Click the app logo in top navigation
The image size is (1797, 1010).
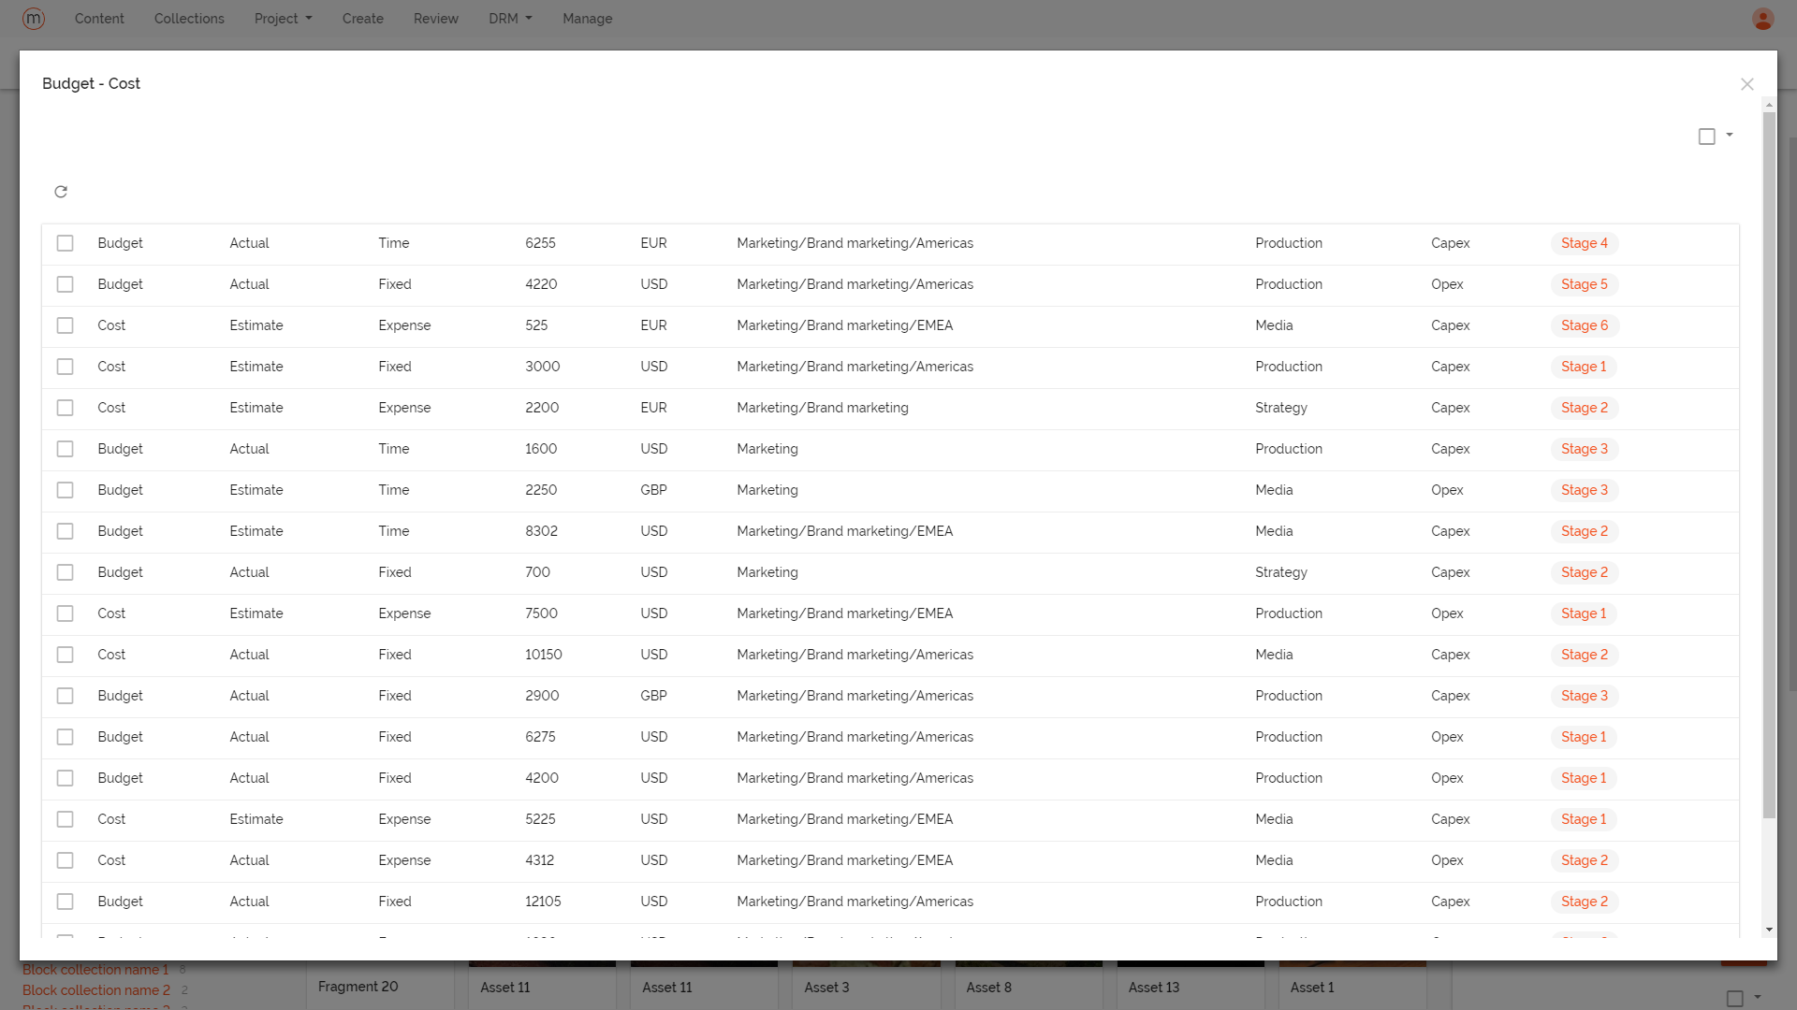click(34, 19)
